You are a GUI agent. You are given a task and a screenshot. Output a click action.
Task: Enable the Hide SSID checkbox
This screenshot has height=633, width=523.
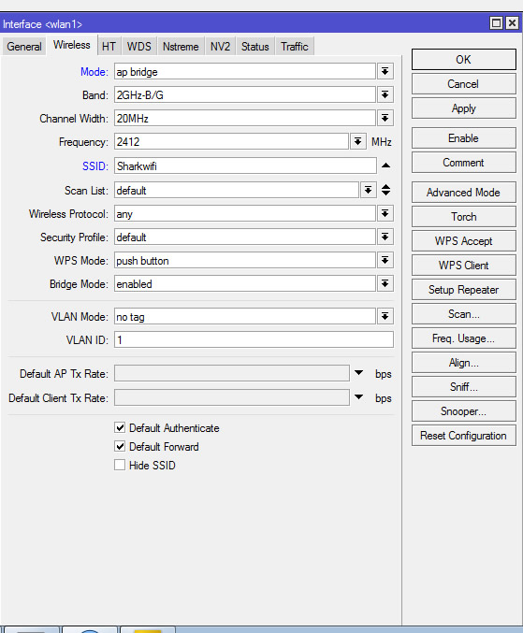[120, 465]
